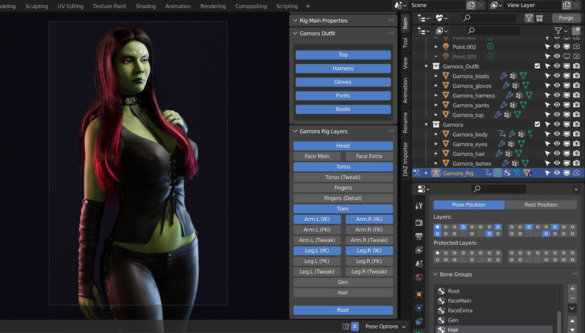Click the mesh data icon on Gamora_harness
The width and height of the screenshot is (585, 333).
coord(528,95)
